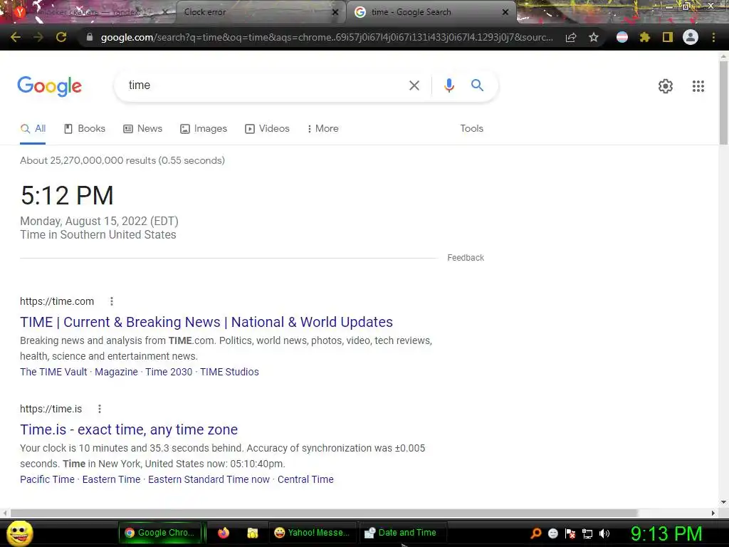Open options for the time.is result
The width and height of the screenshot is (729, 547).
click(100, 409)
